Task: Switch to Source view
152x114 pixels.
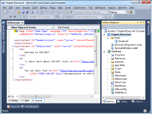Action: pos(38,100)
